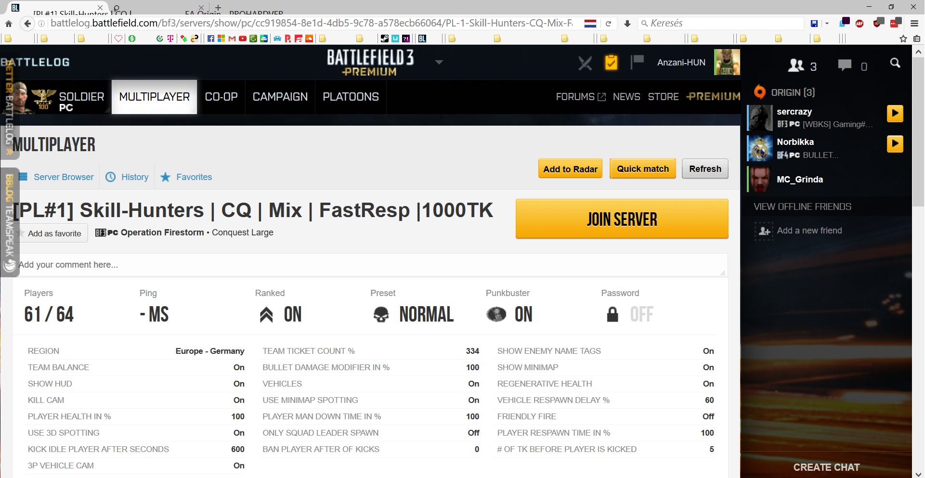Viewport: 925px width, 478px height.
Task: Go back with the browser back arrow
Action: pos(27,24)
